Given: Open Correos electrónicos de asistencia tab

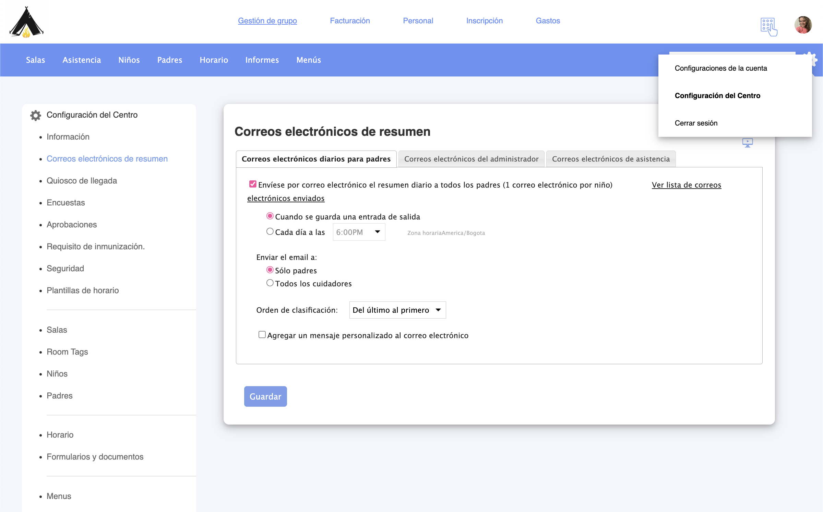Looking at the screenshot, I should coord(610,159).
